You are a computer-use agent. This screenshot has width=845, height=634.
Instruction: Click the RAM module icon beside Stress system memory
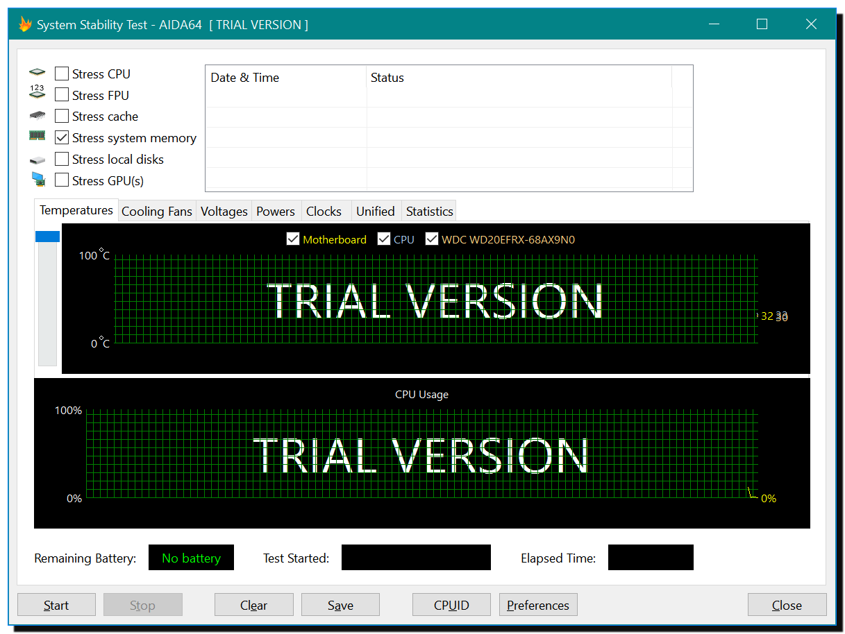(x=37, y=136)
